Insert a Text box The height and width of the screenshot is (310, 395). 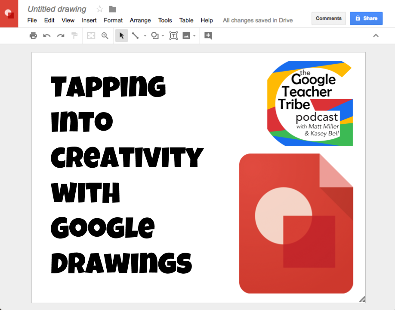click(x=173, y=36)
